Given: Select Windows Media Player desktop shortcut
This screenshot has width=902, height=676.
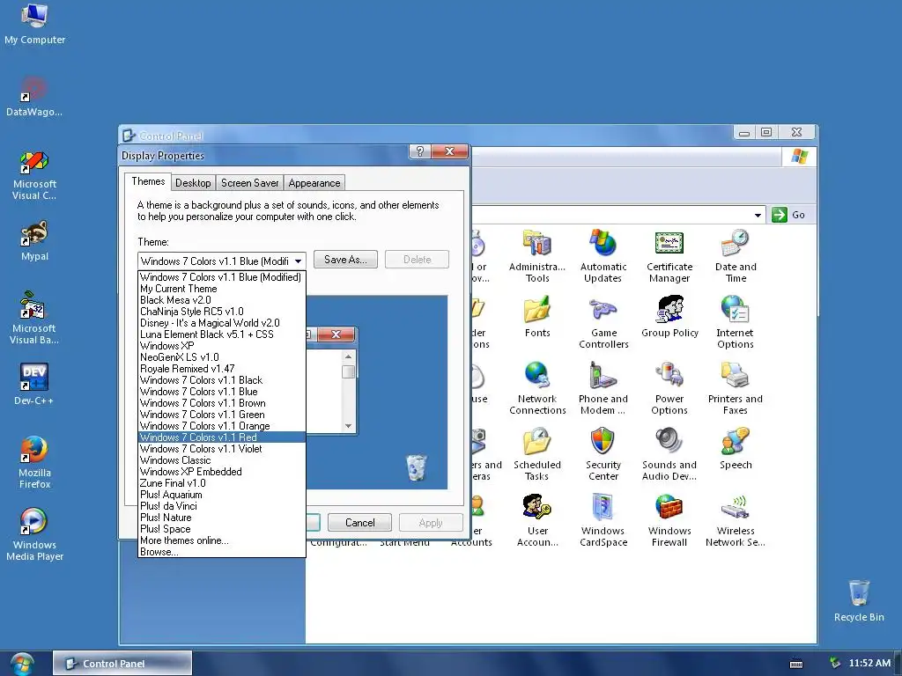Looking at the screenshot, I should click(34, 534).
